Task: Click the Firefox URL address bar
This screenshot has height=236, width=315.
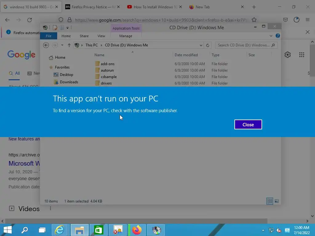Action: [161, 20]
